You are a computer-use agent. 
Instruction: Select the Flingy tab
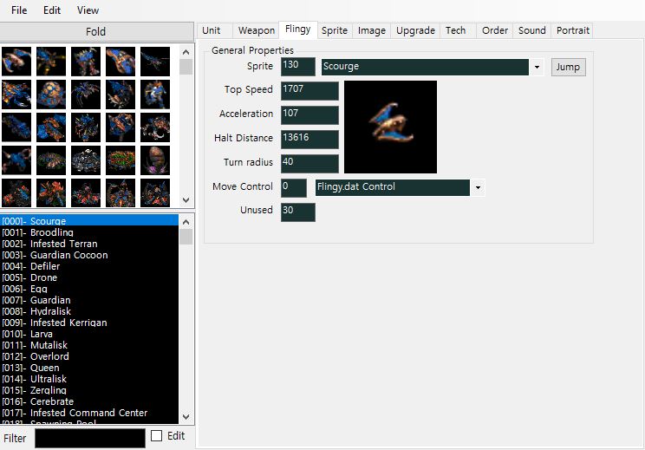point(298,29)
